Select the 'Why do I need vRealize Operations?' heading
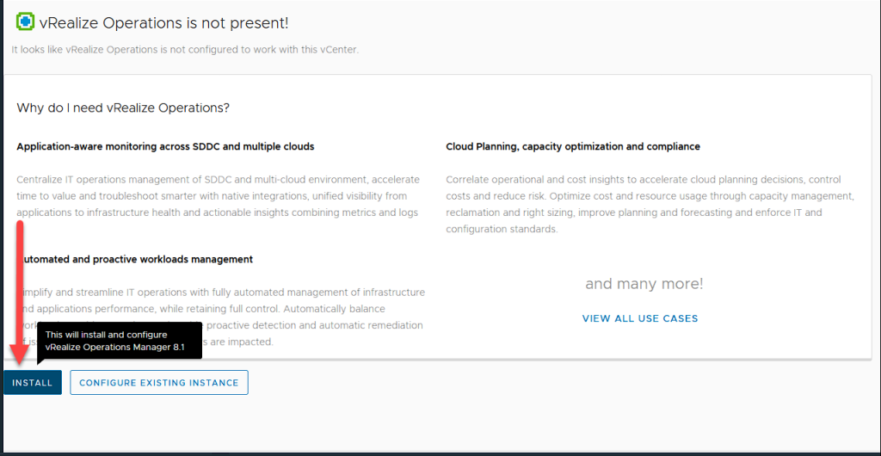881x456 pixels. pyautogui.click(x=123, y=108)
